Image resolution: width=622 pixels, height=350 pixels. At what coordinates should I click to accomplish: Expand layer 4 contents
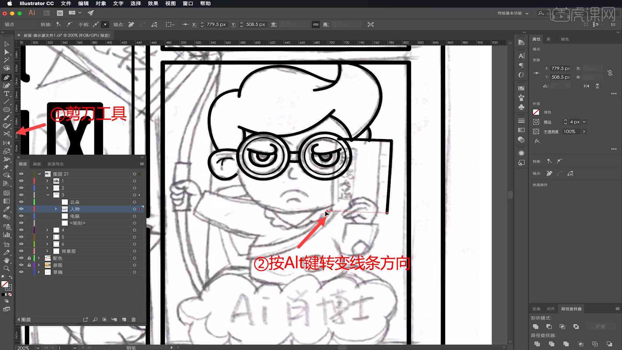tap(47, 230)
